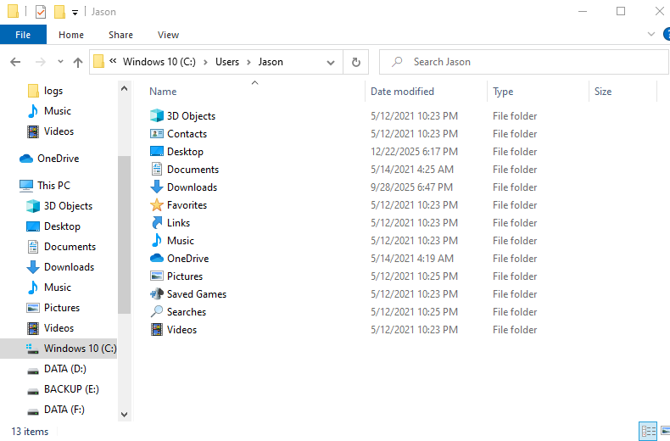Click the 13 items status text
The width and height of the screenshot is (670, 441).
30,432
